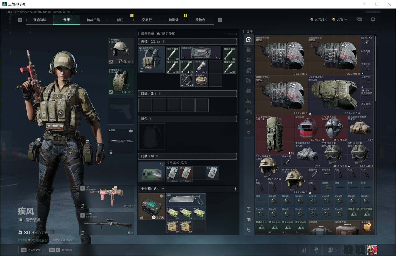Switch to the 特战干员 tab
This screenshot has width=396, height=256.
click(x=93, y=20)
